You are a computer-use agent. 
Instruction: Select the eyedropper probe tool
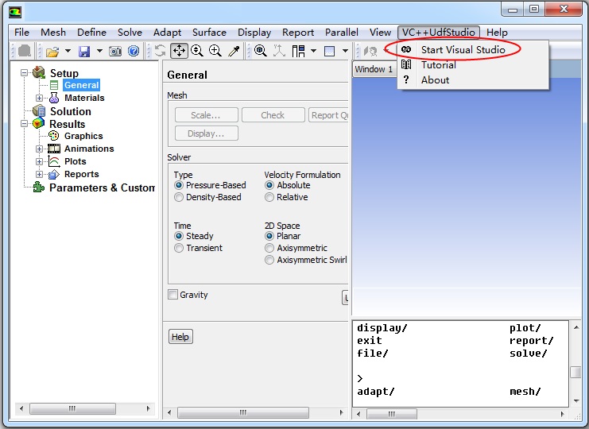(234, 51)
